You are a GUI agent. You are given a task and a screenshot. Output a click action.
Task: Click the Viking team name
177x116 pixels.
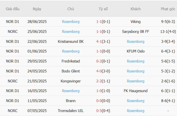click(x=136, y=22)
